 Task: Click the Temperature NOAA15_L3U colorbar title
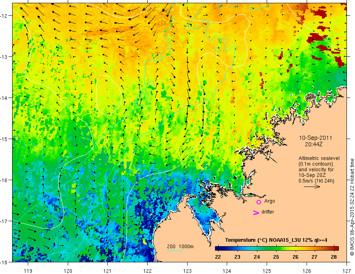click(276, 240)
